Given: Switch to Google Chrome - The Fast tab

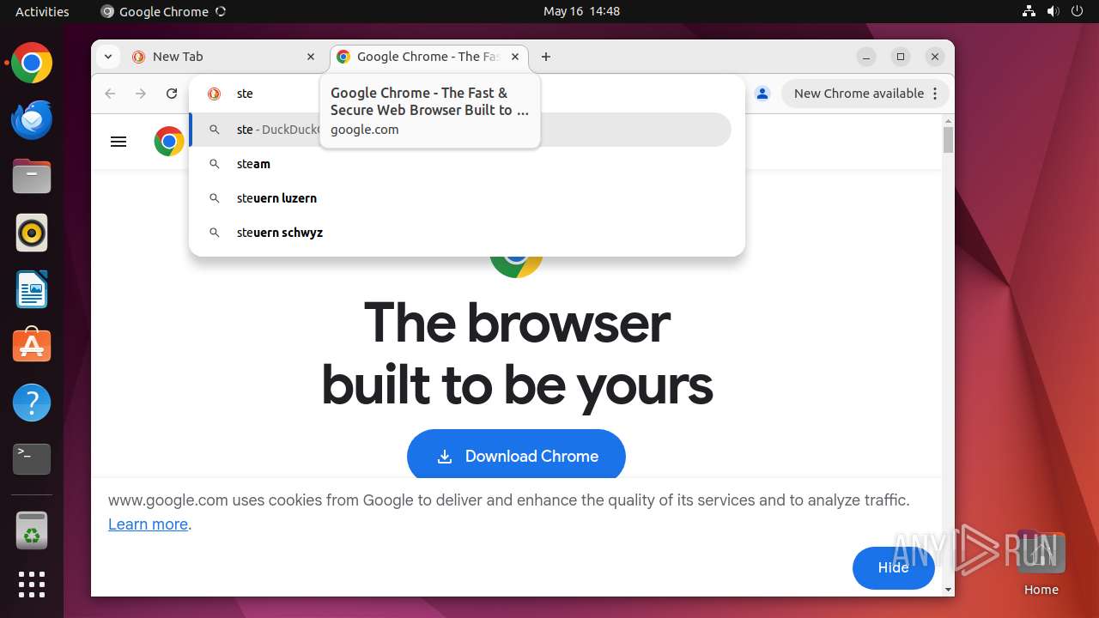Looking at the screenshot, I should 429,57.
